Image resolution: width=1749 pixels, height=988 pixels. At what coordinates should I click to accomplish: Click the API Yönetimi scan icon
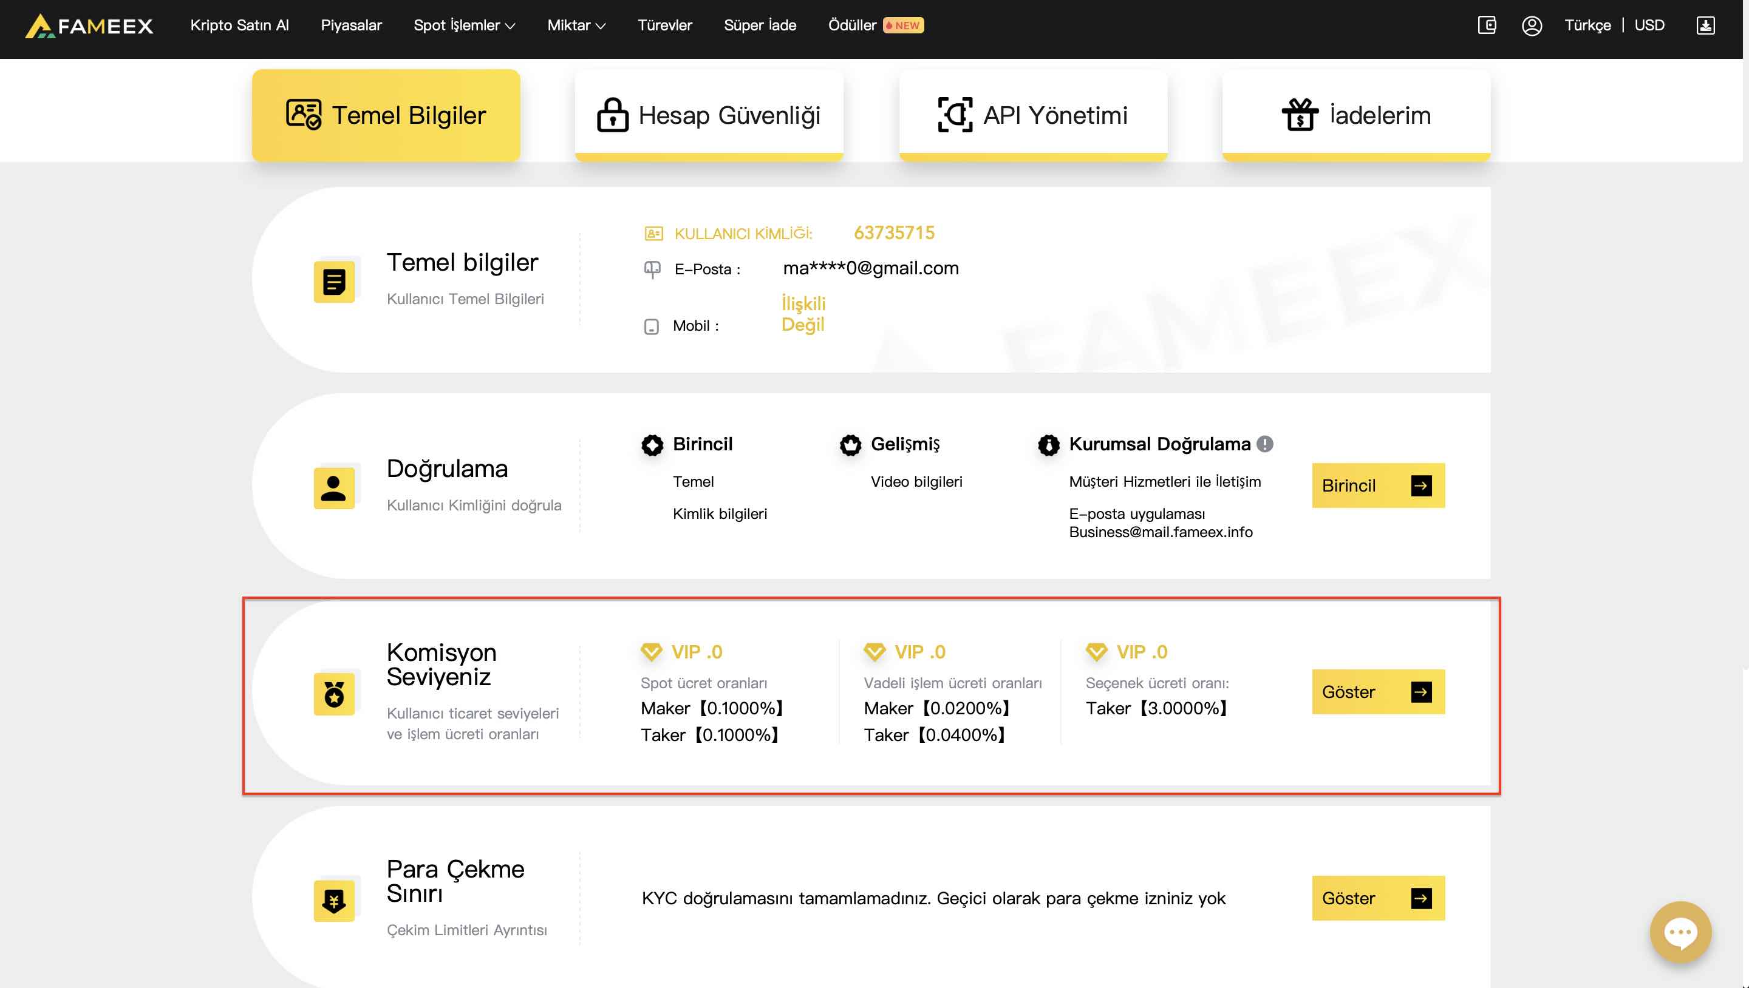pos(955,114)
